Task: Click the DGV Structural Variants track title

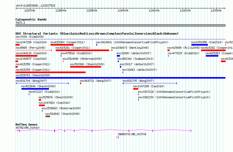Action: pyautogui.click(x=97, y=34)
